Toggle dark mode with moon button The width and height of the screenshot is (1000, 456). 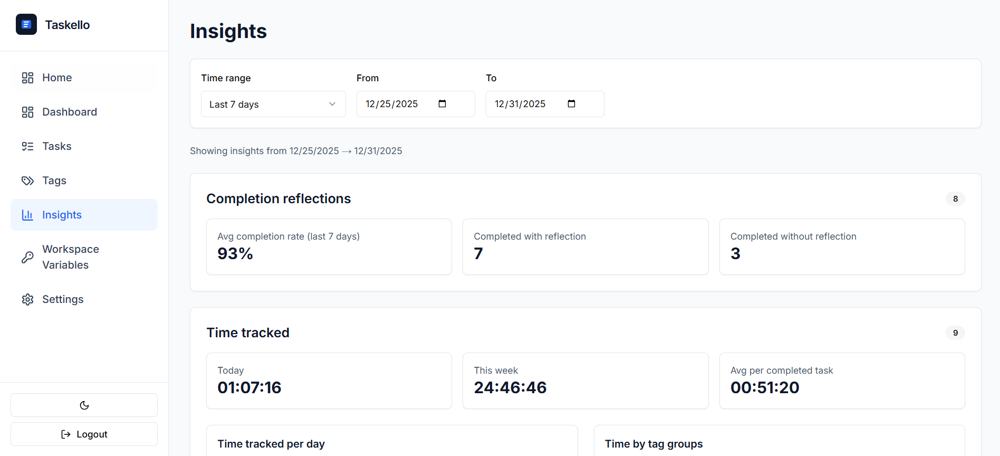(84, 405)
